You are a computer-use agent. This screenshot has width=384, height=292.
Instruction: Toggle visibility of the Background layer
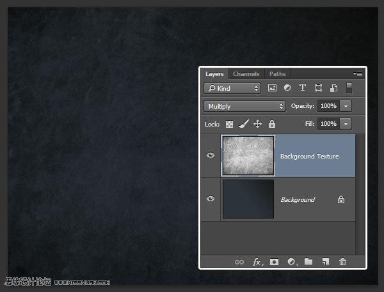pos(211,199)
